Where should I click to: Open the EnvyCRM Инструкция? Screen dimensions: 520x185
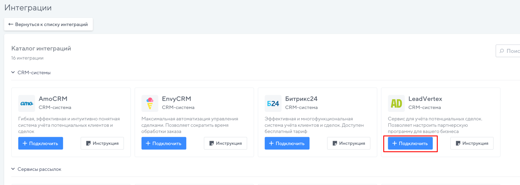coord(225,143)
